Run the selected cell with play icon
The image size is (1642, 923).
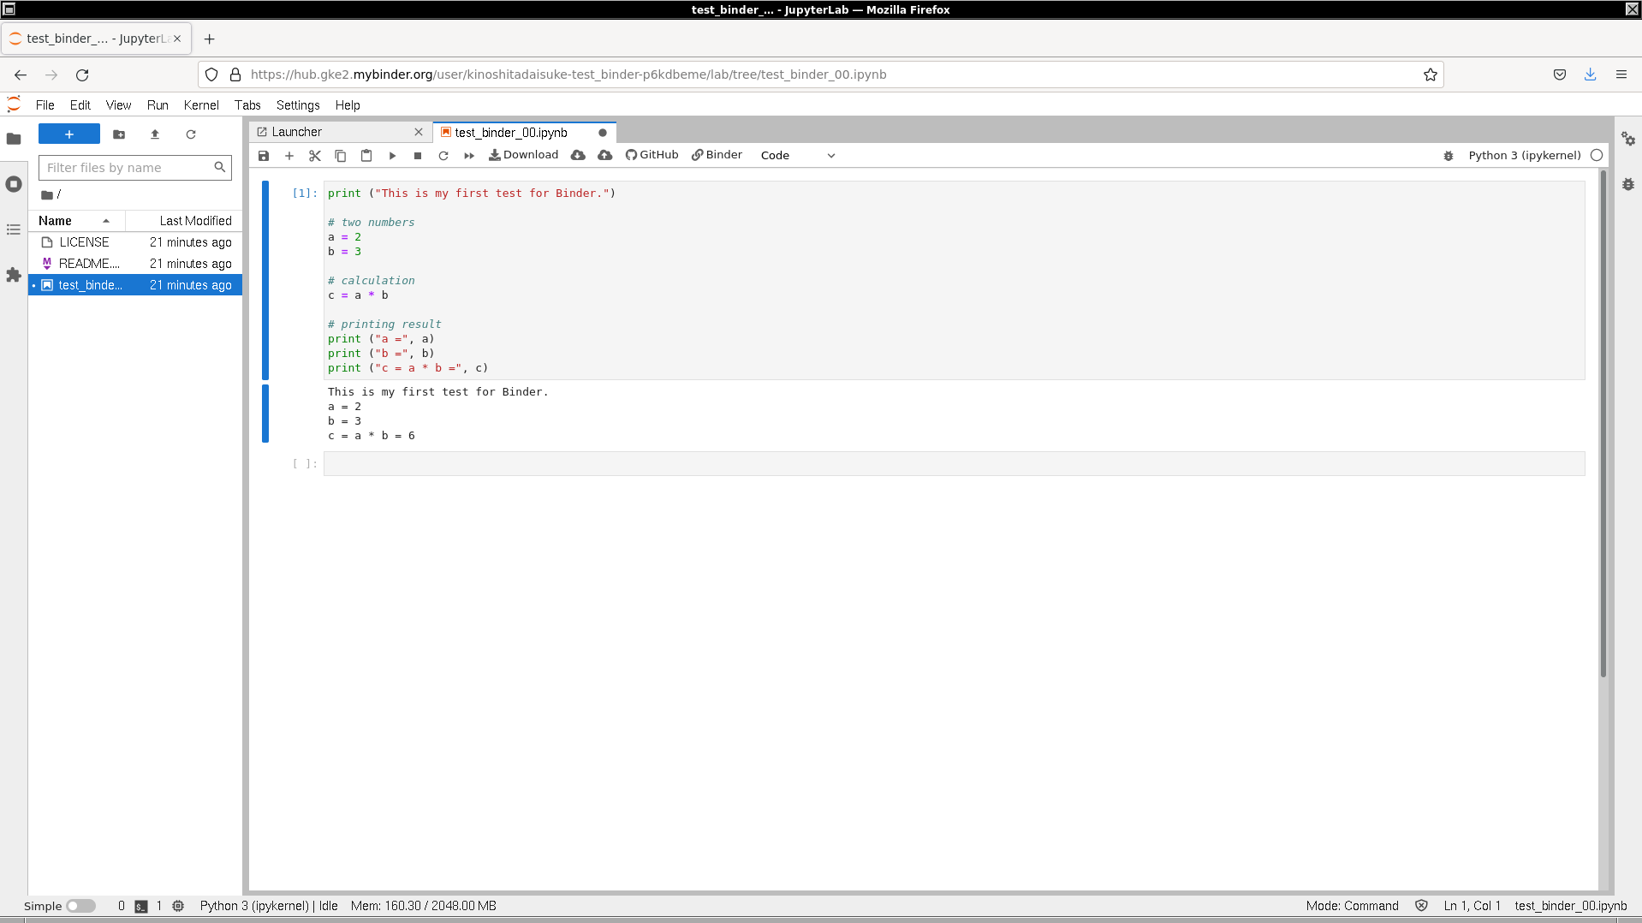pos(392,156)
